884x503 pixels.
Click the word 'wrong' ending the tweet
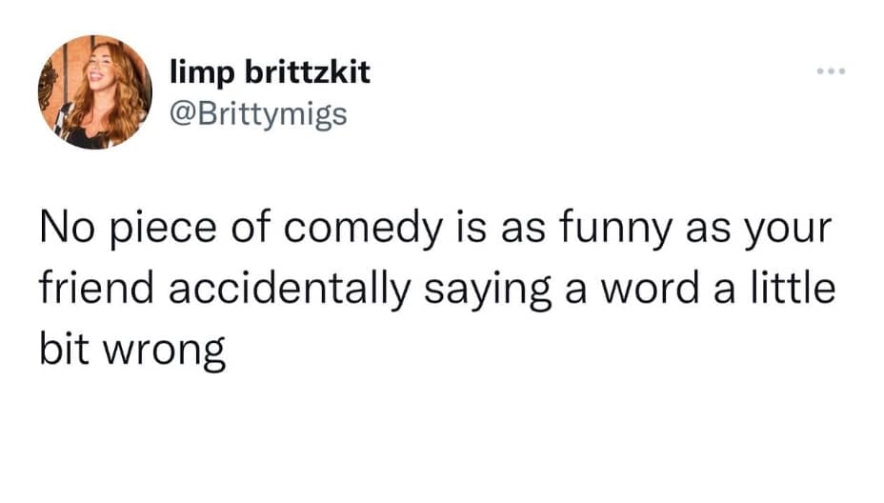(162, 351)
